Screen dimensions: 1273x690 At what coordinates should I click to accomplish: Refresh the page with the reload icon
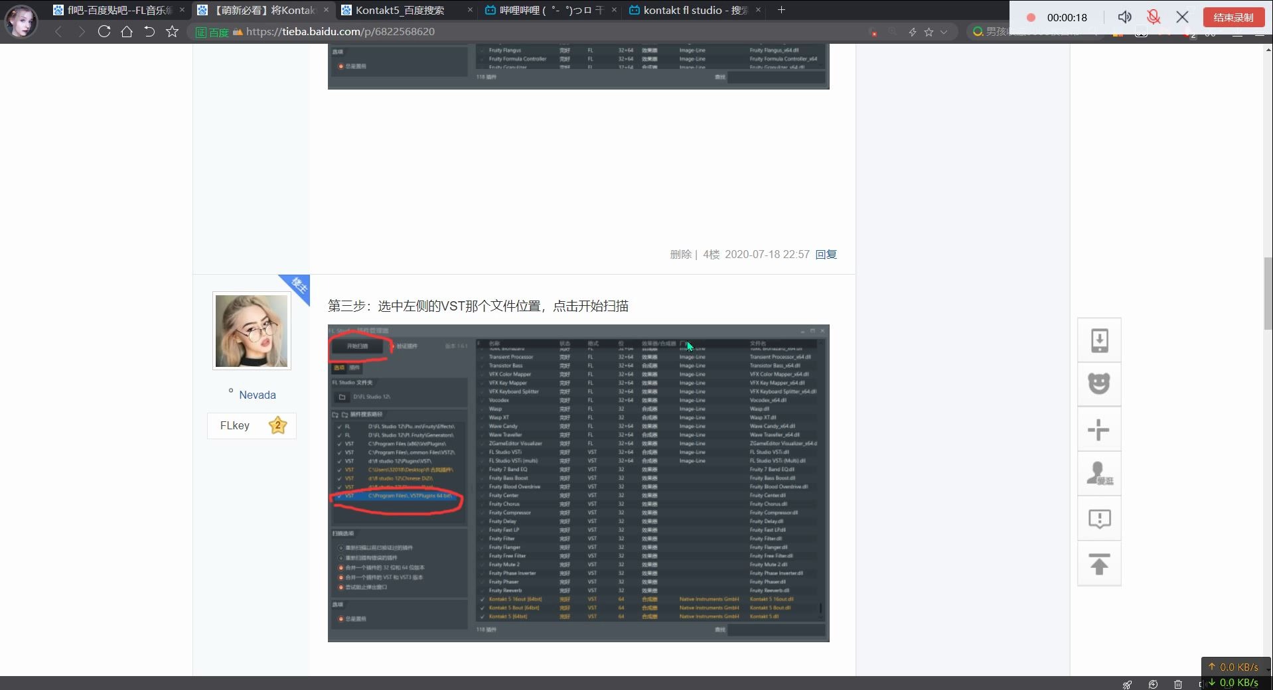tap(104, 31)
